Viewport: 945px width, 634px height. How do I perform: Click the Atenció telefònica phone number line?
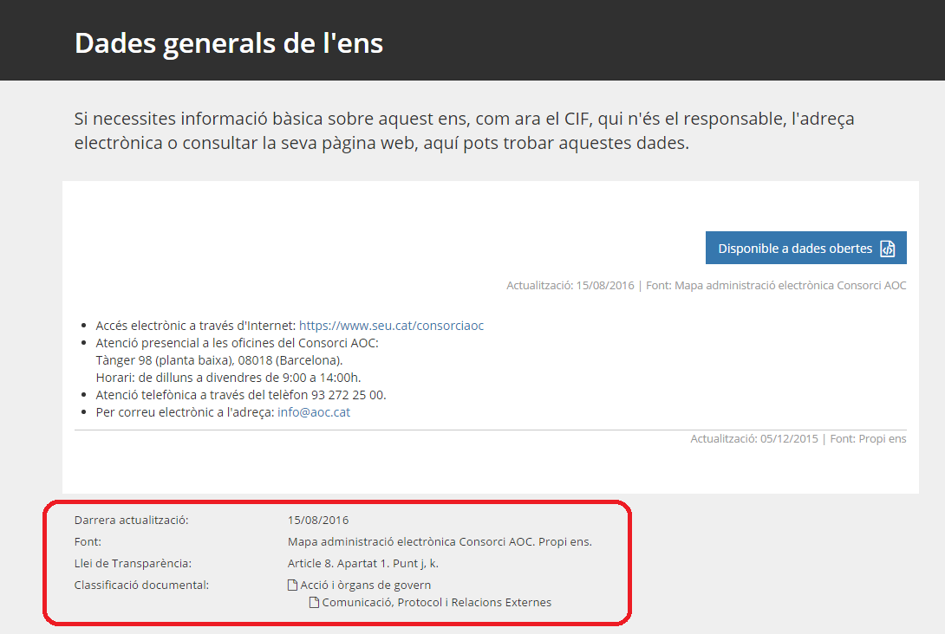(241, 395)
